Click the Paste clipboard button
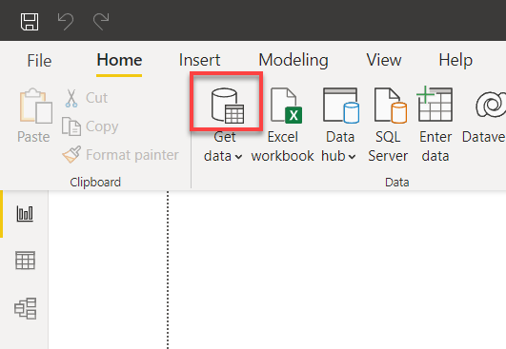Screen dimensions: 506x349 point(34,116)
